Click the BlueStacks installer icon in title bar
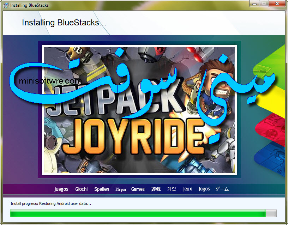The width and height of the screenshot is (288, 225). click(6, 5)
